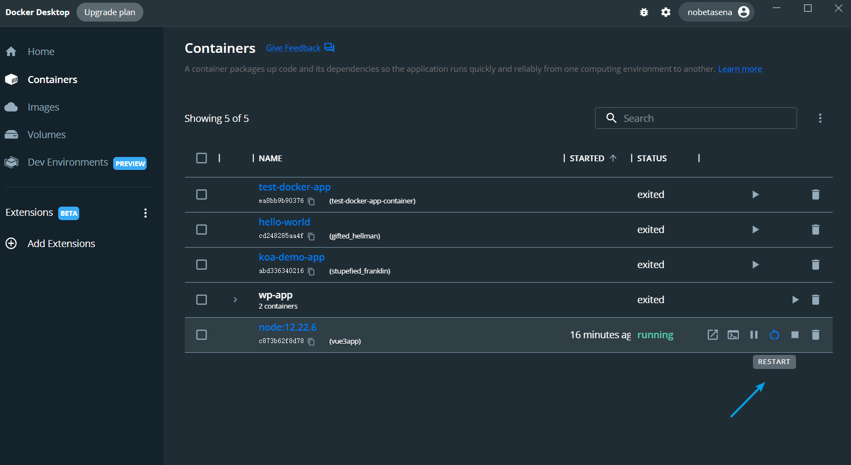The height and width of the screenshot is (465, 851).
Task: Open the bug report troubleshoot icon
Action: coord(644,12)
